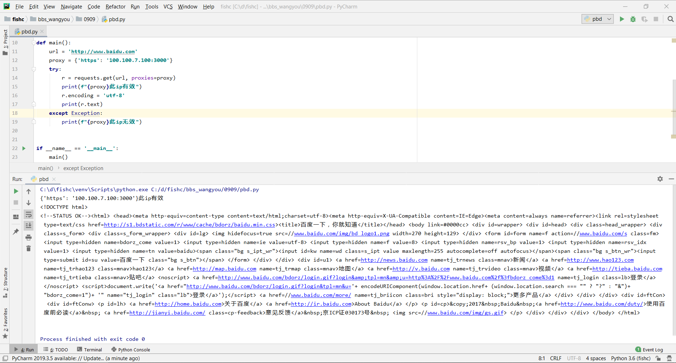Close the pbd.py editor tab
676x363 pixels.
(42, 31)
